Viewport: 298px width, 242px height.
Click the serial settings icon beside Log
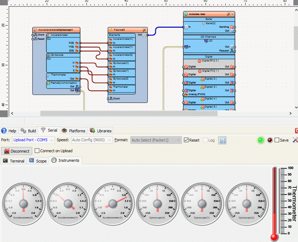[x=222, y=140]
